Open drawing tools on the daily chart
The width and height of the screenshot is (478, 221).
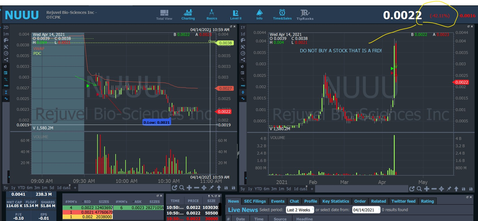tap(243, 47)
